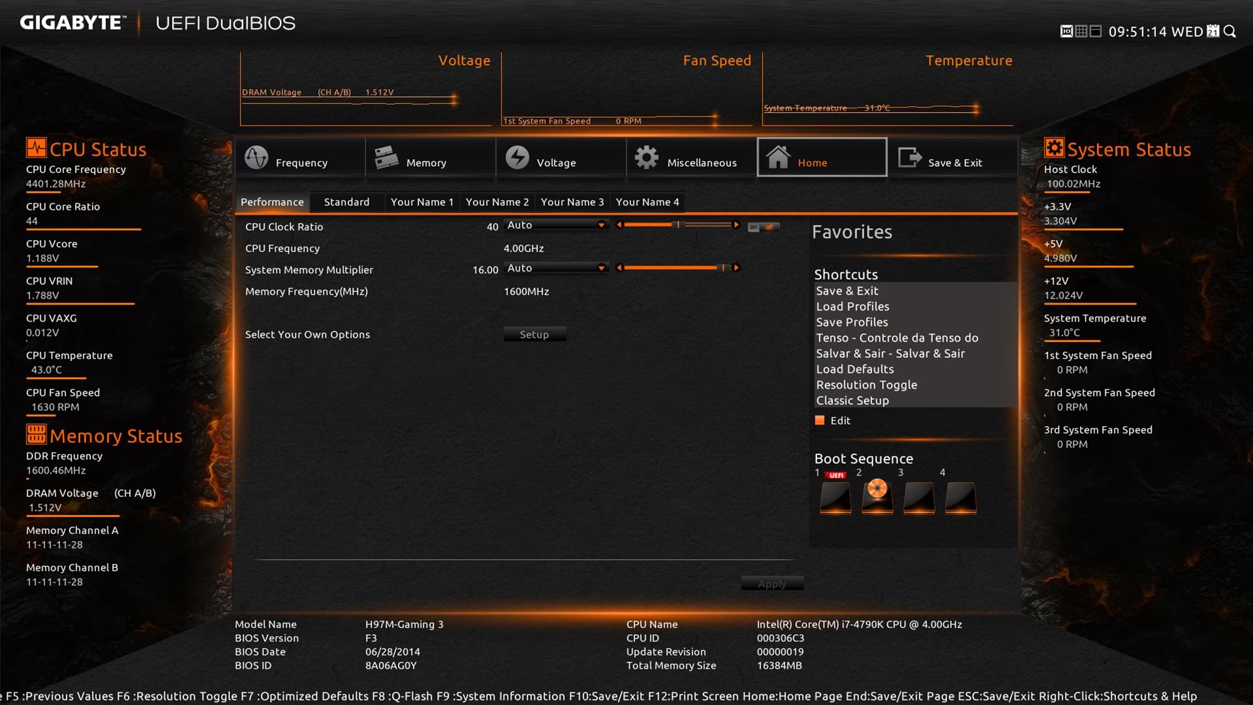Click the System Temperature graph label
The width and height of the screenshot is (1253, 705).
(827, 108)
